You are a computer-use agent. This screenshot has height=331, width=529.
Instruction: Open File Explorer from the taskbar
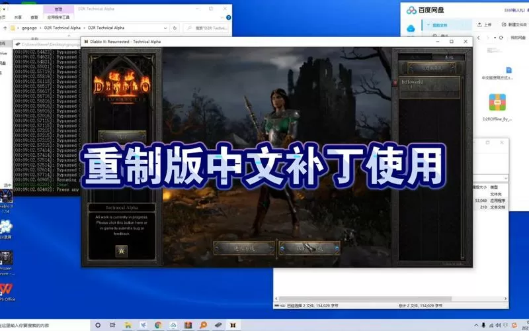click(128, 325)
